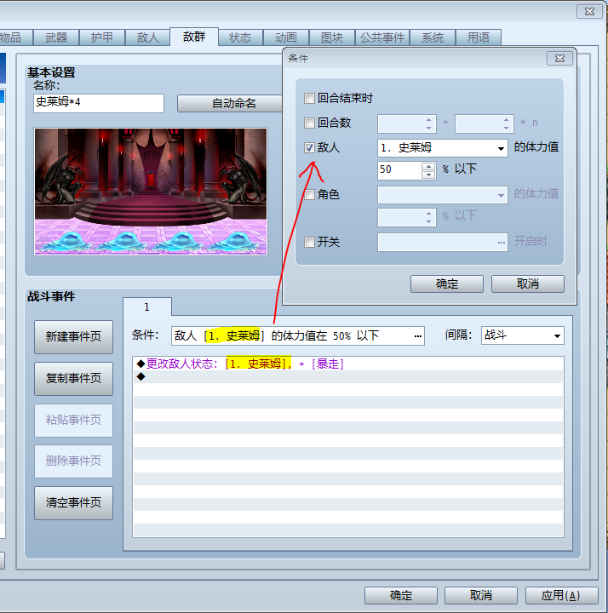Select the empty event command line

coord(348,377)
